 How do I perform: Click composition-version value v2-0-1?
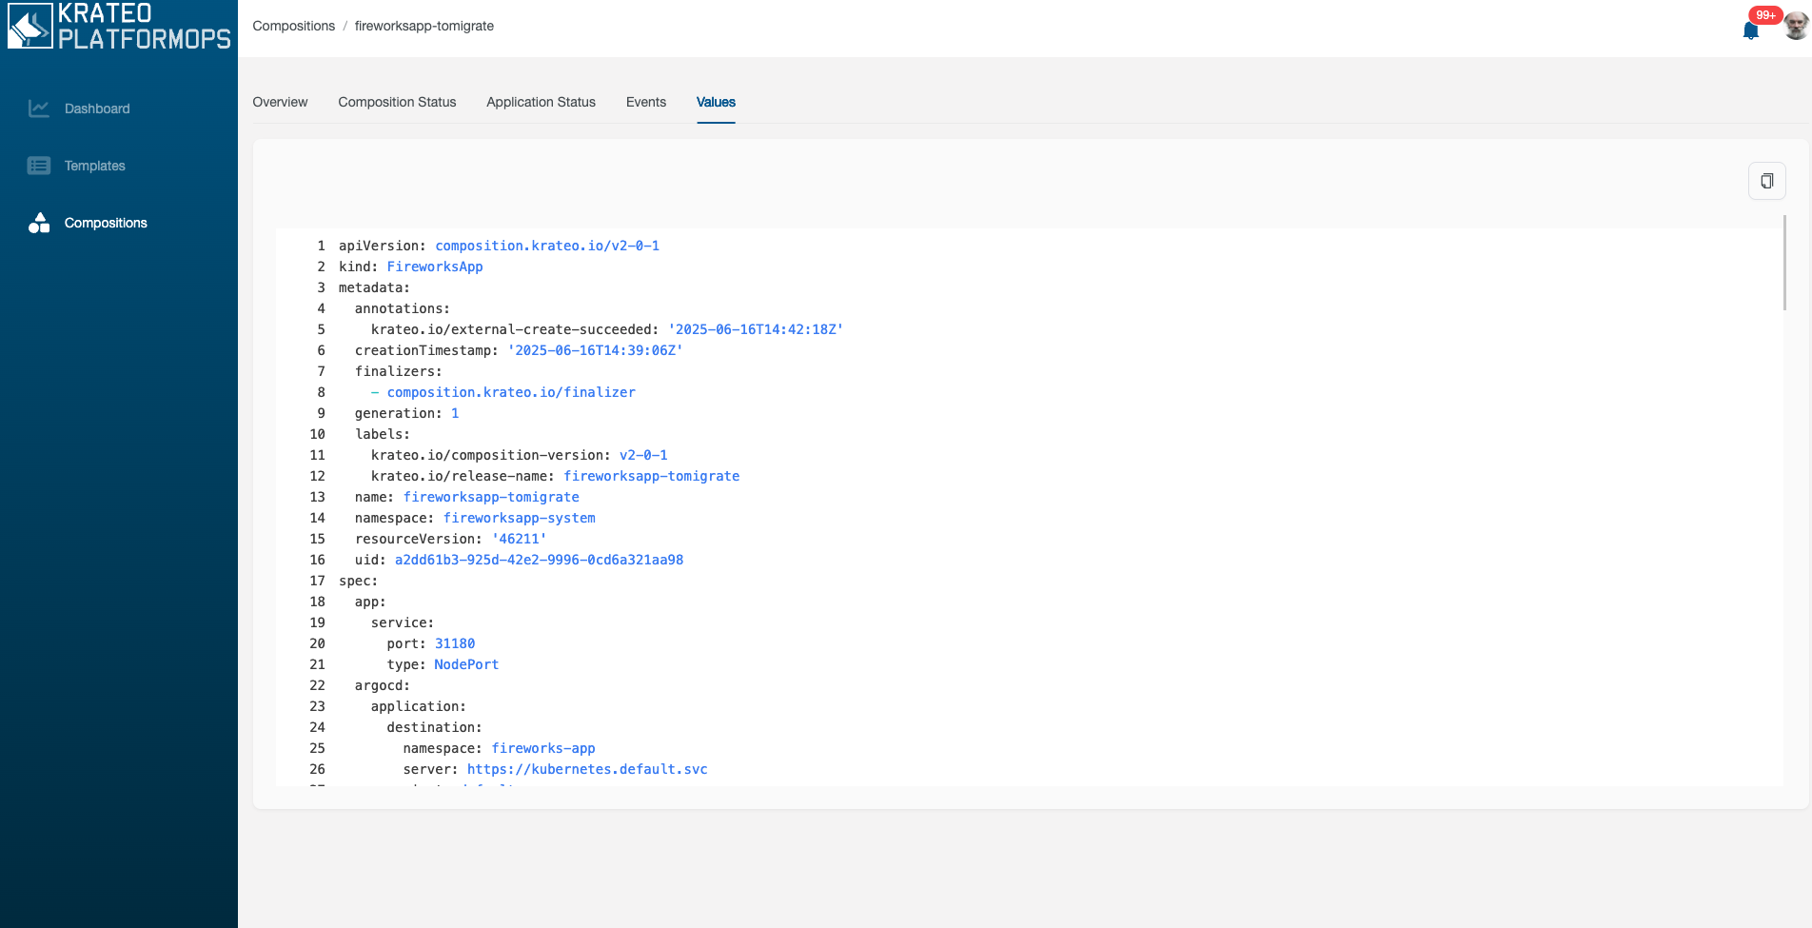click(643, 455)
